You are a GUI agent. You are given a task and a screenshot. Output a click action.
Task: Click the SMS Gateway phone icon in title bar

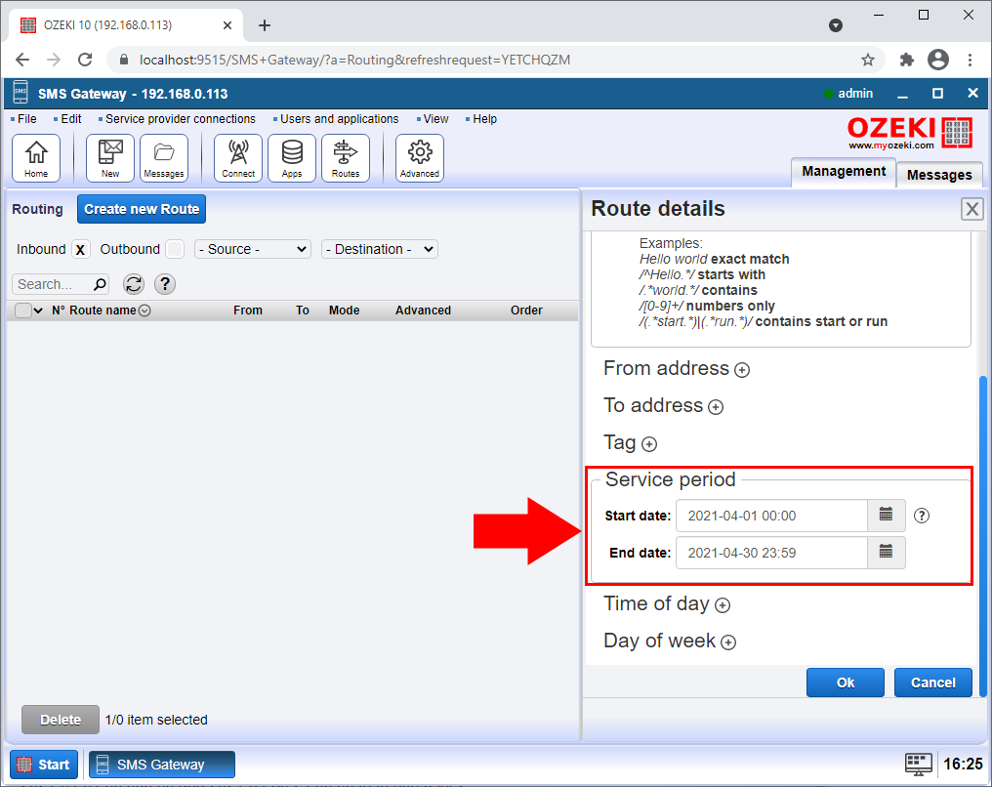click(21, 93)
